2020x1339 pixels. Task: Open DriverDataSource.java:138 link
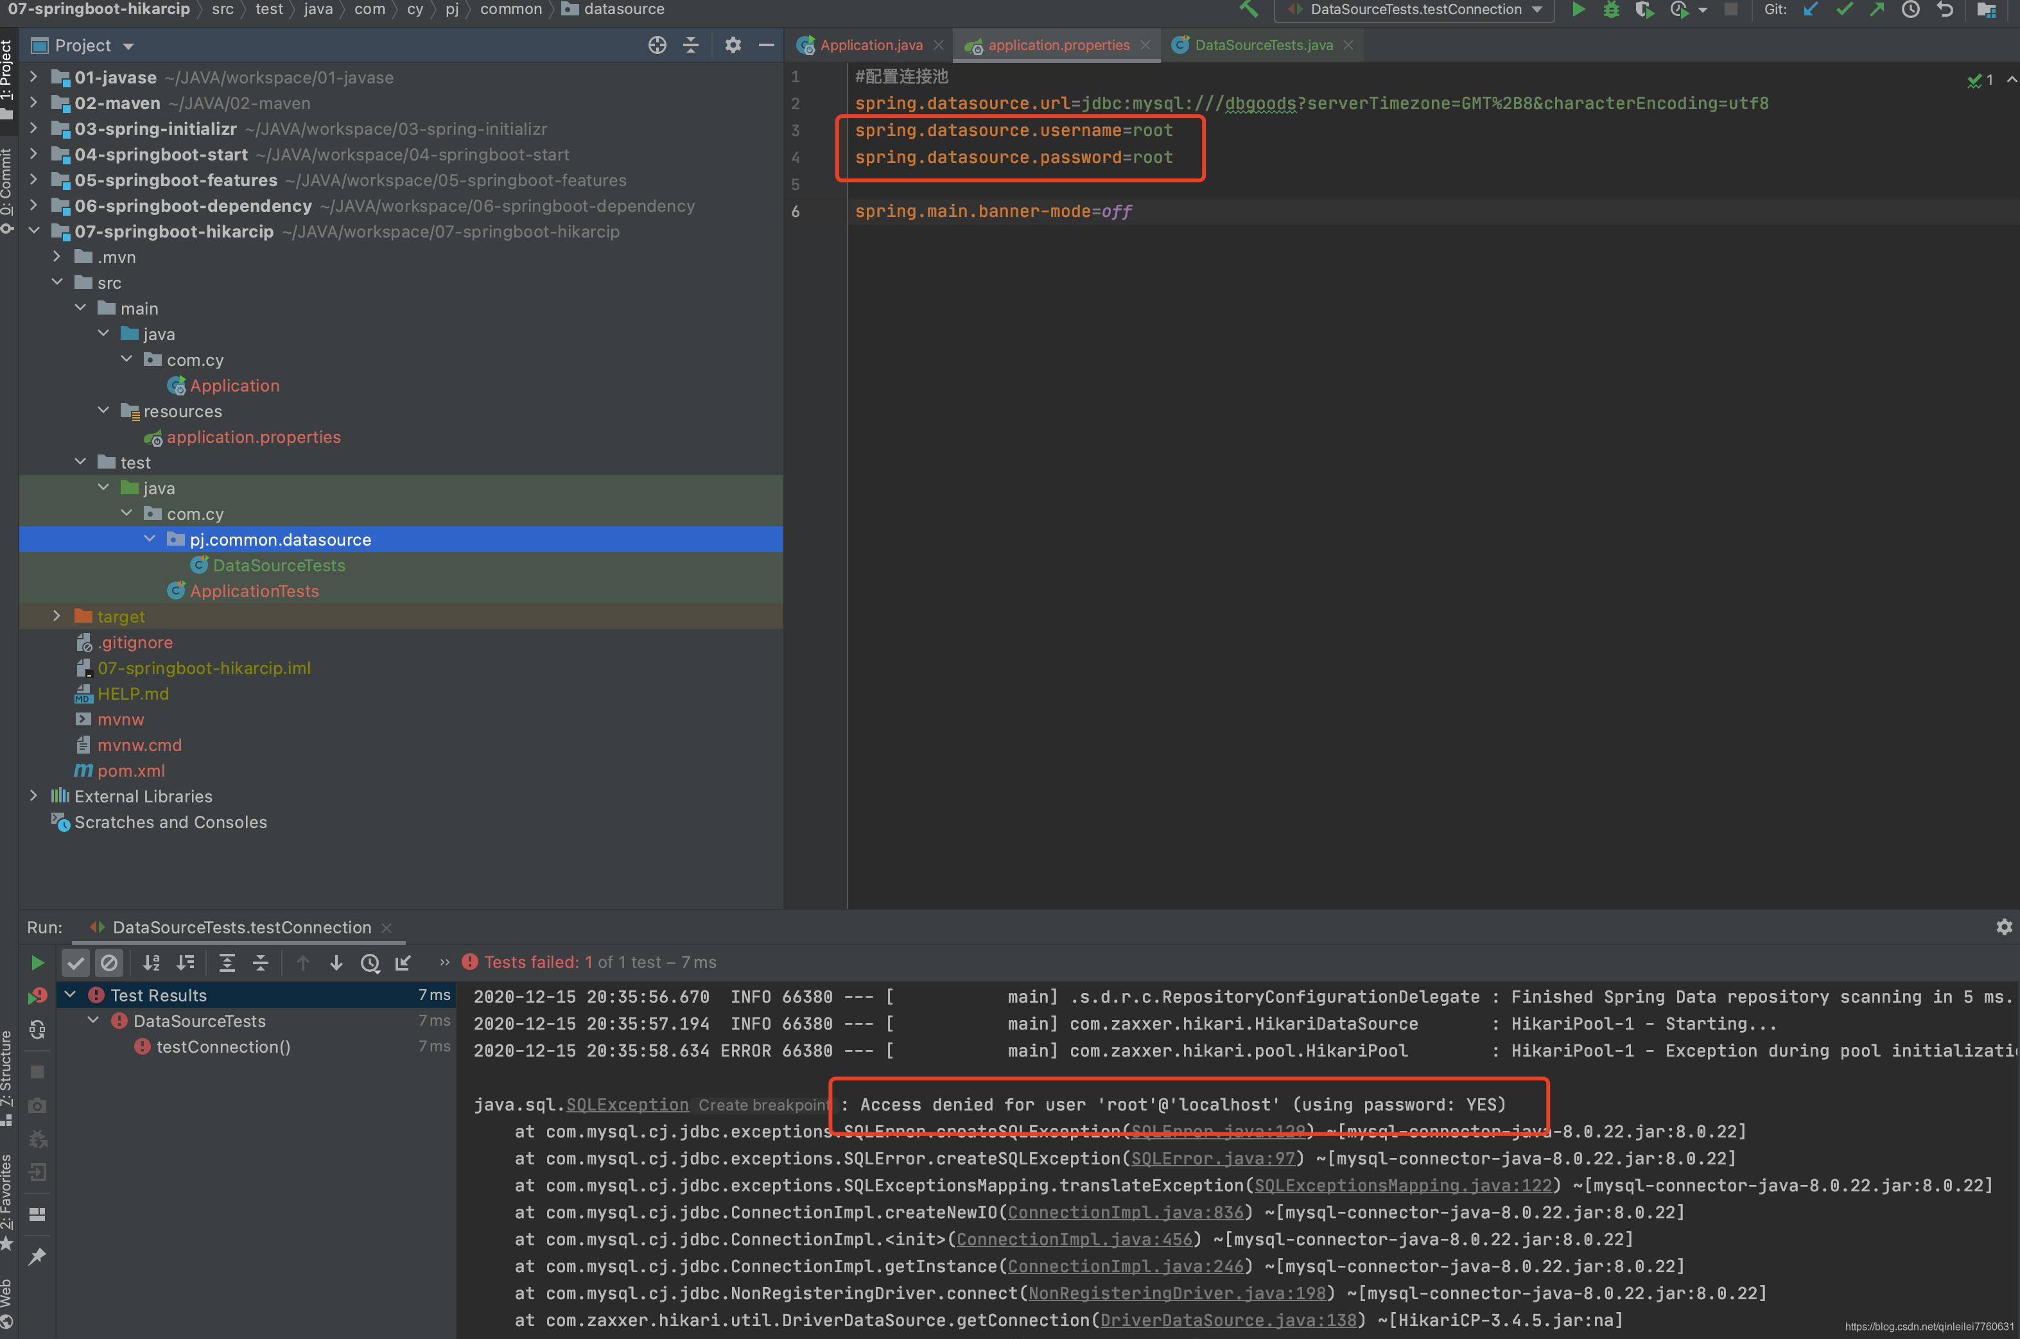tap(1228, 1319)
